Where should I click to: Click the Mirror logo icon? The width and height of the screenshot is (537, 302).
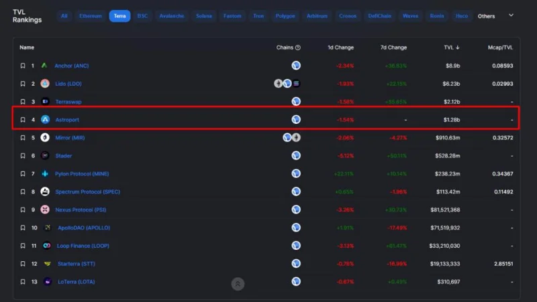(45, 137)
